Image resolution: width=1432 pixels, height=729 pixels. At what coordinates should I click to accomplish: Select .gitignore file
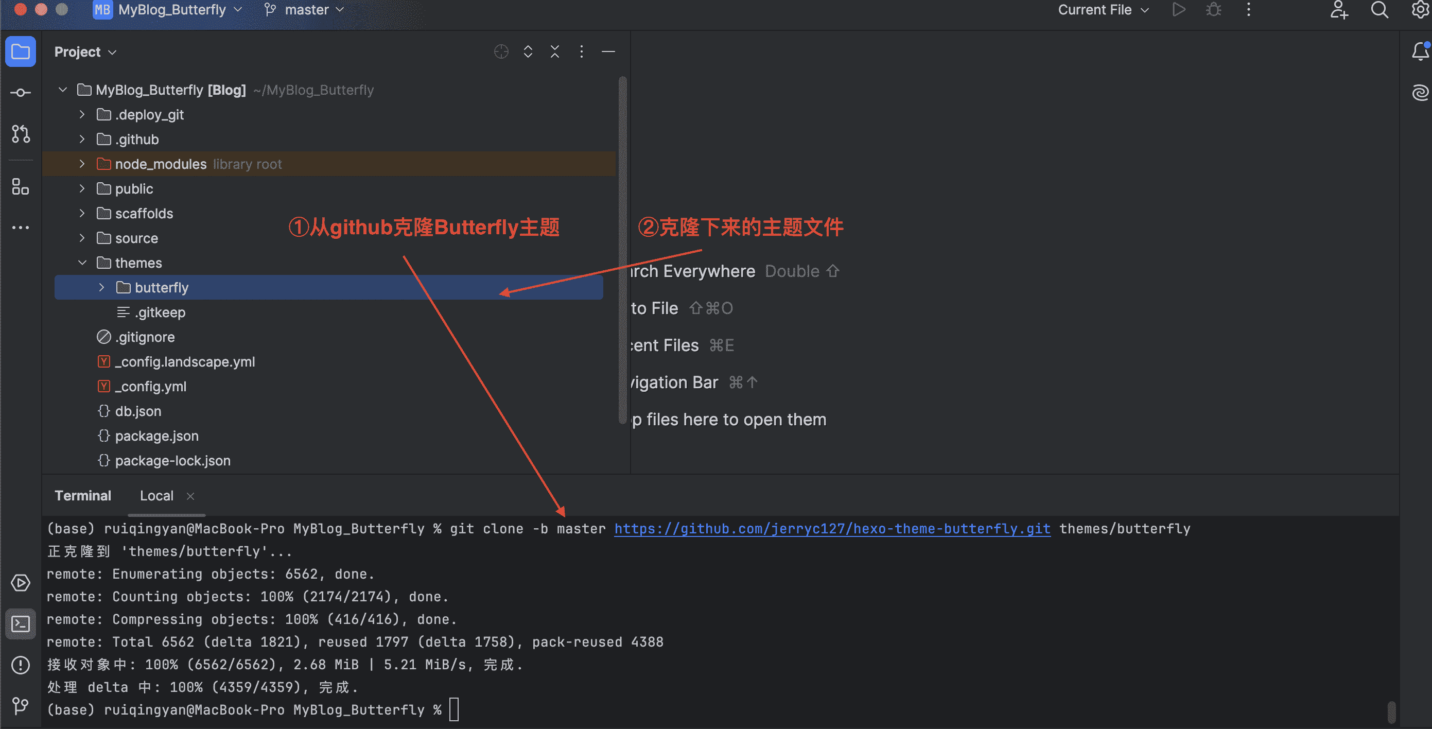pos(145,337)
